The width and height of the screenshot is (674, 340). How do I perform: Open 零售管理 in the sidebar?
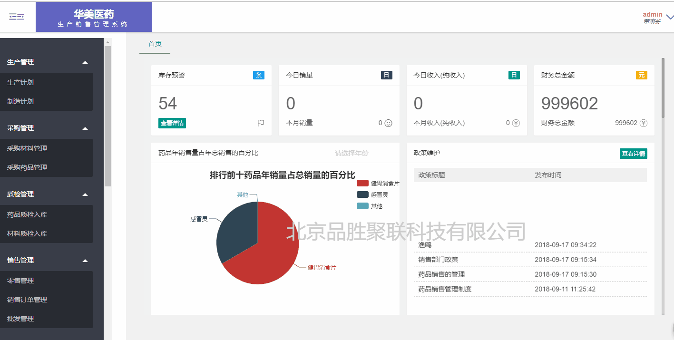click(20, 281)
